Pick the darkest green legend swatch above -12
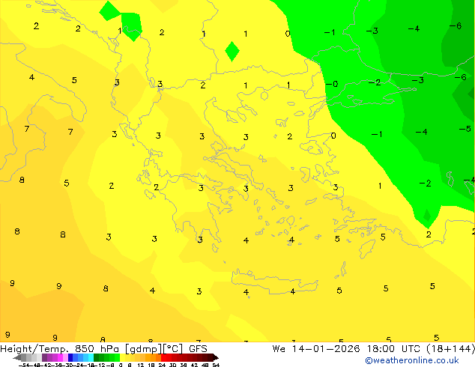The height and width of the screenshot is (367, 475). point(97,357)
